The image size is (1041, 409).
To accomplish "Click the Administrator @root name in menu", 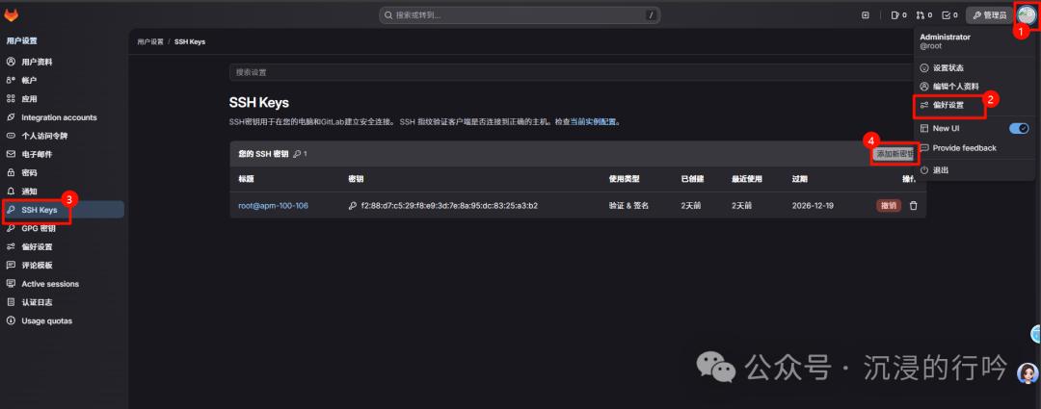I will pos(945,41).
